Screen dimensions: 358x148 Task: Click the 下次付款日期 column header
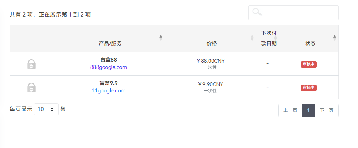pos(269,38)
